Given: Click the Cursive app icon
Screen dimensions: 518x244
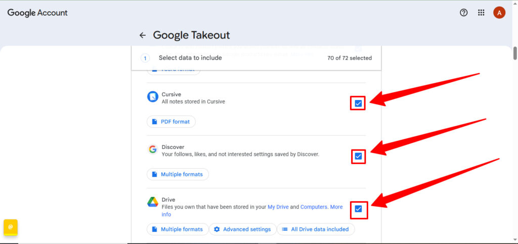Looking at the screenshot, I should [x=153, y=96].
